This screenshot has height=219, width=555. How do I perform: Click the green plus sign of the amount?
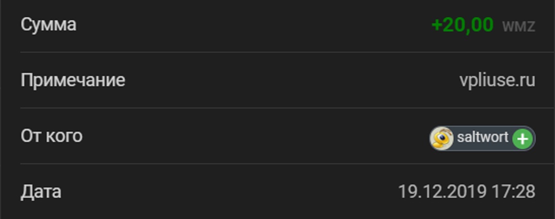point(437,25)
